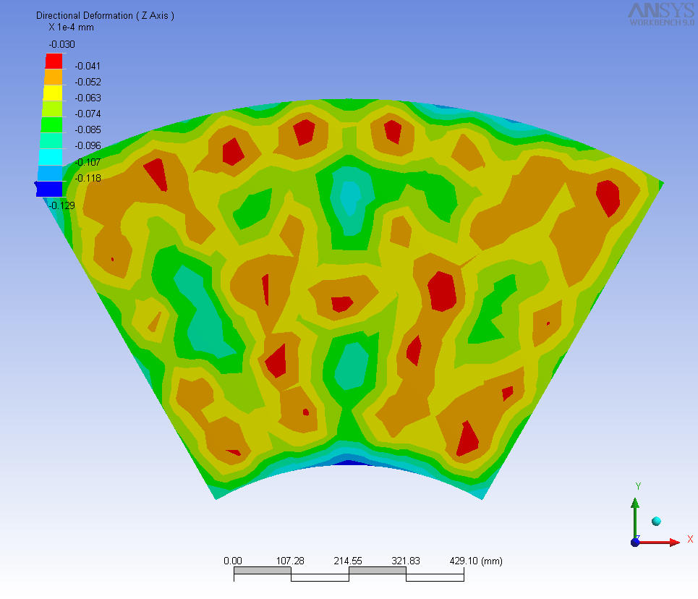Click the scale ruler label 0.00

(x=233, y=561)
